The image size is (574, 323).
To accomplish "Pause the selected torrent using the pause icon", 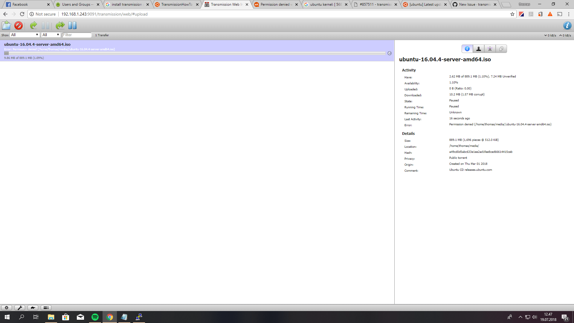I will [45, 25].
